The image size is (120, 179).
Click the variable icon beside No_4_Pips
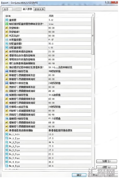(7, 146)
